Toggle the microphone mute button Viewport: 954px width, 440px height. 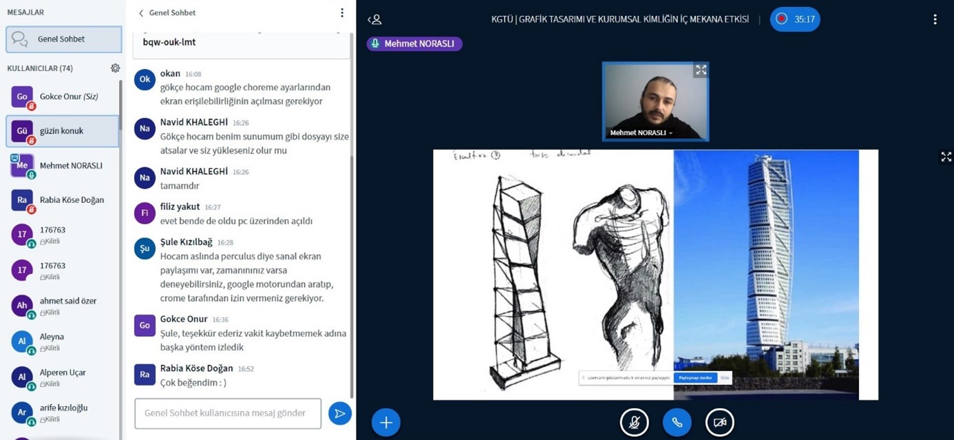634,422
